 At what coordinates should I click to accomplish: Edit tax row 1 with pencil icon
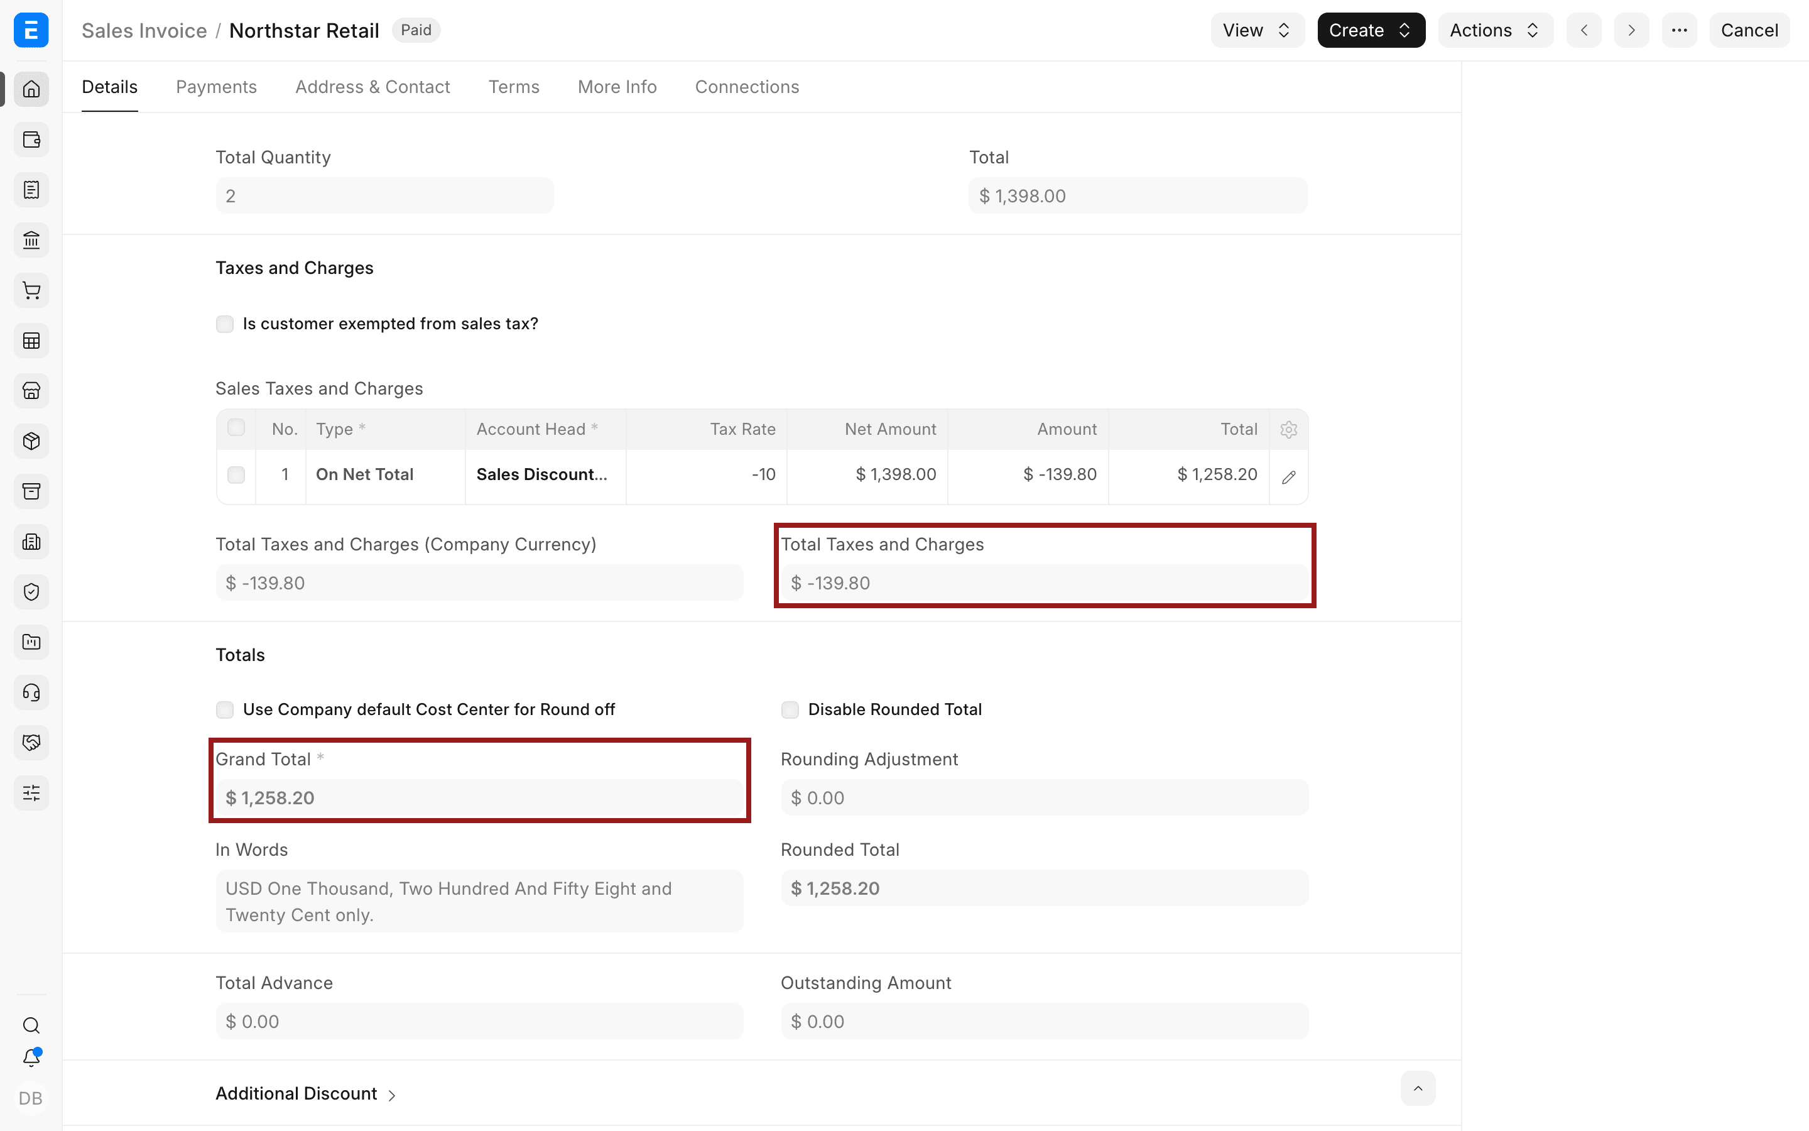(x=1289, y=476)
